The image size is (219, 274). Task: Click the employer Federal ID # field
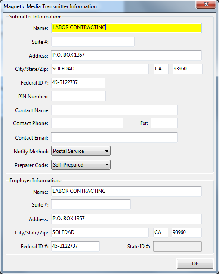75,247
